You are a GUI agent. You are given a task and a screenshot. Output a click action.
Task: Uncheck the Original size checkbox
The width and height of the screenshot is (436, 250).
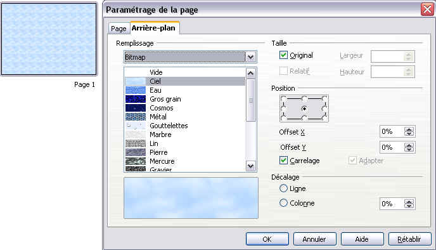click(283, 55)
